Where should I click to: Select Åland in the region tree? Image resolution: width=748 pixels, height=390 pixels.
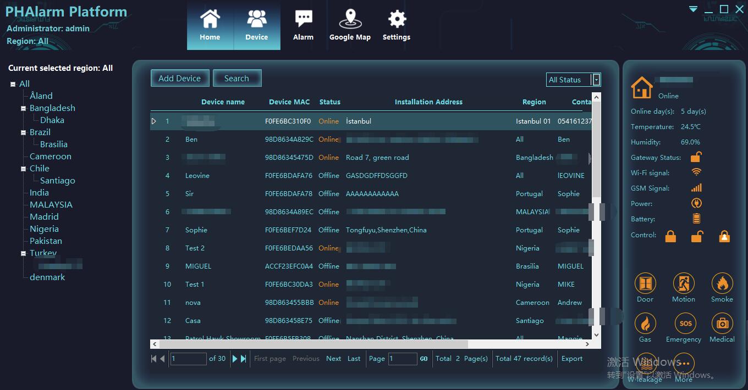click(x=41, y=96)
